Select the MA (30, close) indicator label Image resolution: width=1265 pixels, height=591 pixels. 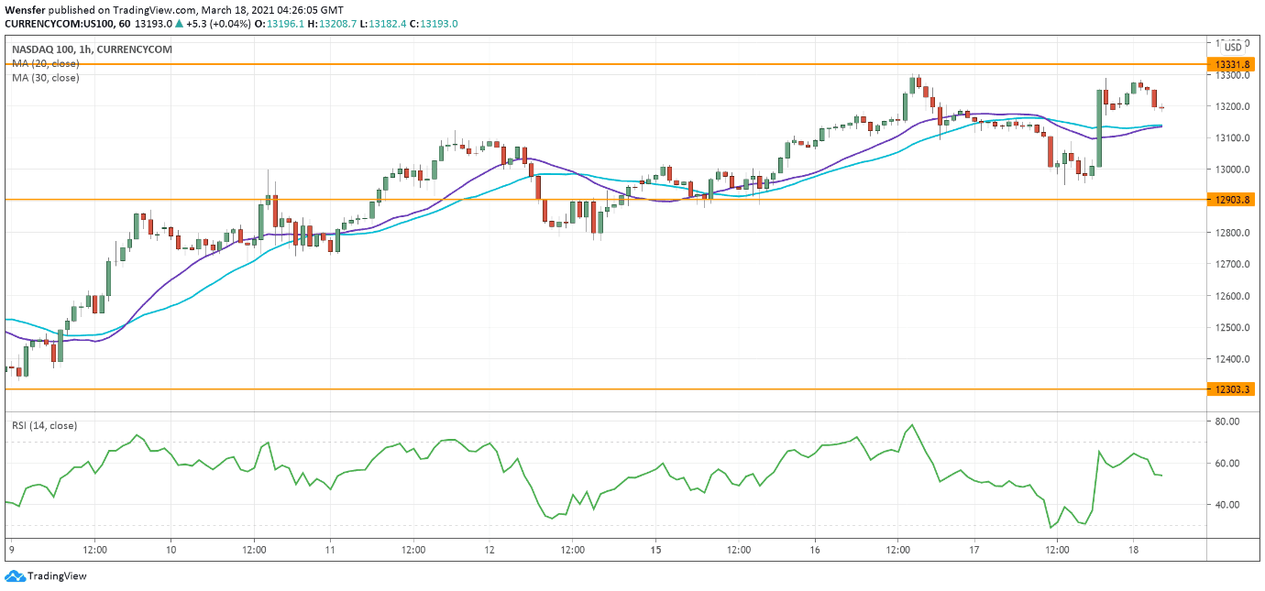[45, 78]
